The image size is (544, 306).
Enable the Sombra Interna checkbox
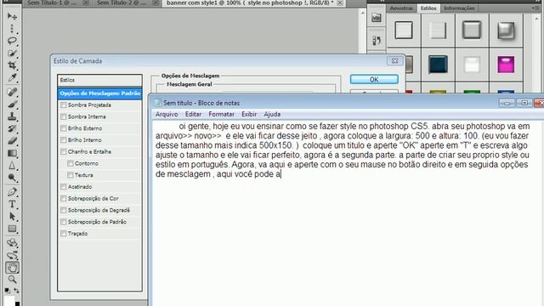click(x=64, y=116)
